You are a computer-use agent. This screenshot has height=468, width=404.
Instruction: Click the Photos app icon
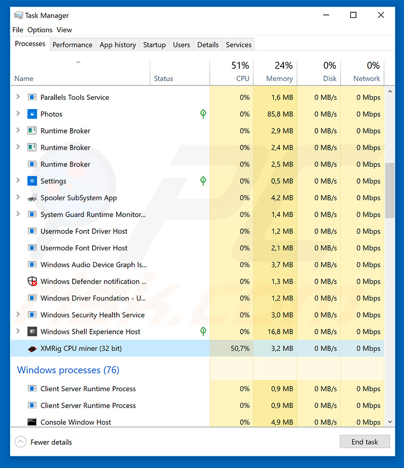(x=32, y=114)
